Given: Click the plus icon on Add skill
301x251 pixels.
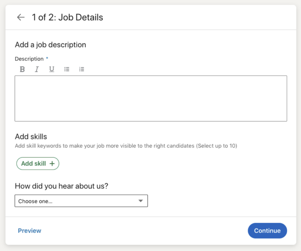Looking at the screenshot, I should pos(52,164).
